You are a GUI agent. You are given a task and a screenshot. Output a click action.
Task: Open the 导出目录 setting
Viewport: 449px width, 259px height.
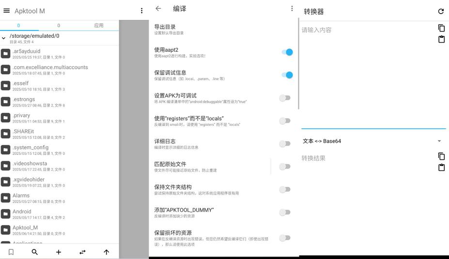point(213,30)
